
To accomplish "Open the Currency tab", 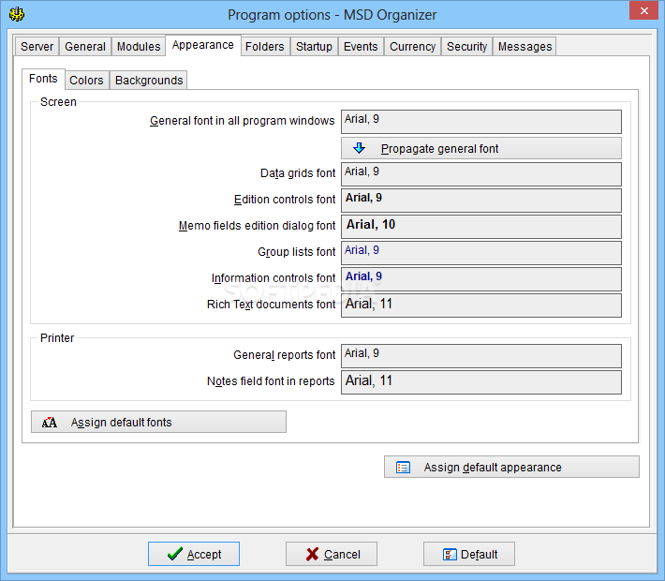I will point(413,46).
